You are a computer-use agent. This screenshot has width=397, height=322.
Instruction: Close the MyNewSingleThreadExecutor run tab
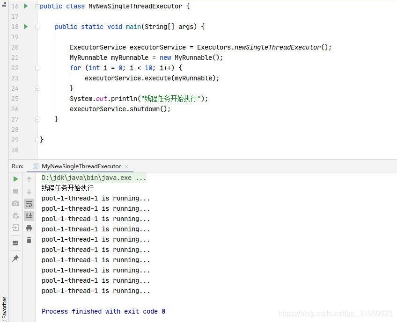click(x=126, y=166)
